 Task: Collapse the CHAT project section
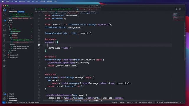pyautogui.click(x=10, y=21)
